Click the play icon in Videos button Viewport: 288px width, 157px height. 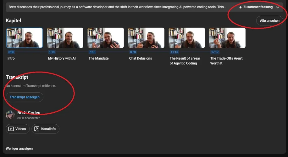coord(11,129)
